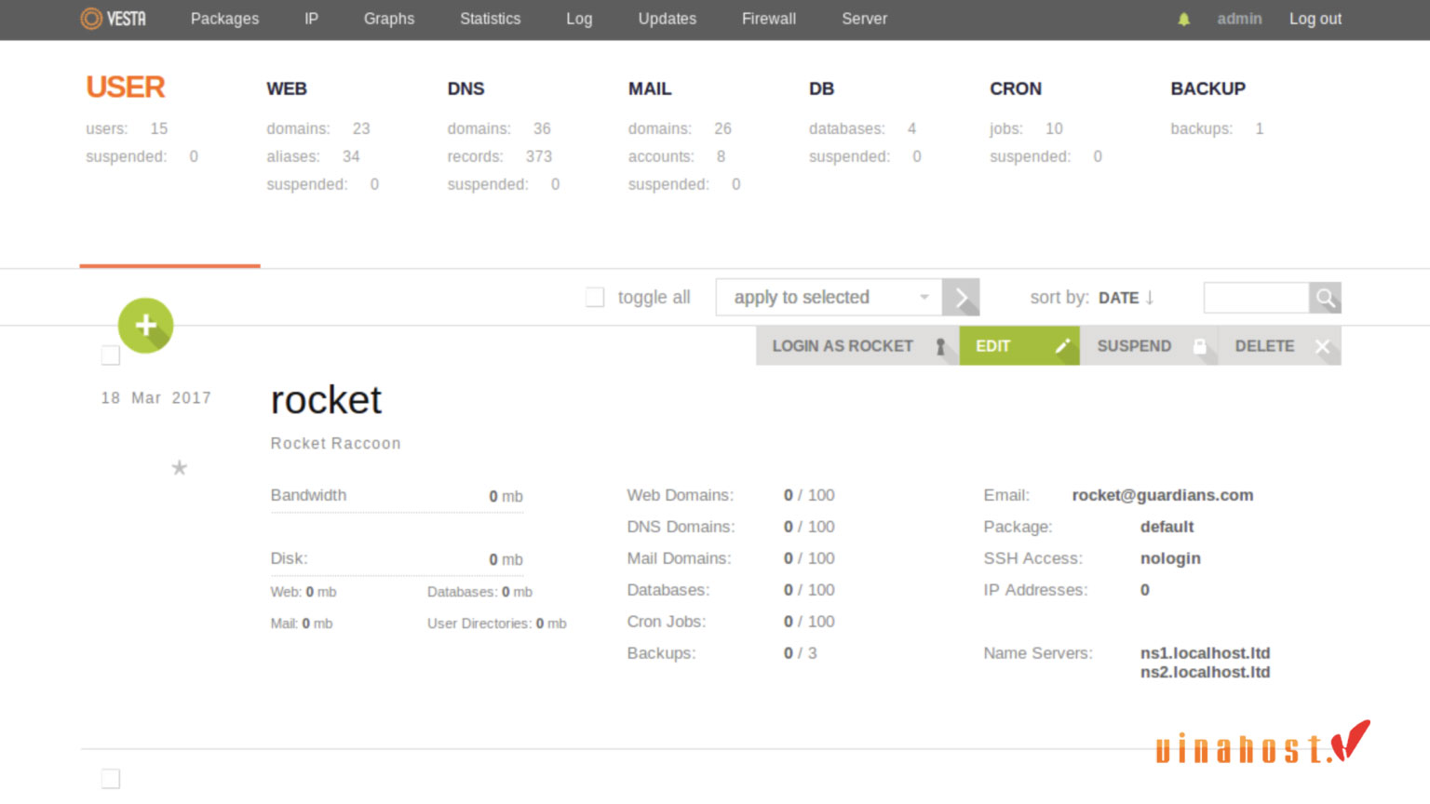The height and width of the screenshot is (804, 1430).
Task: Star the rocket user as favorite
Action: (x=179, y=468)
